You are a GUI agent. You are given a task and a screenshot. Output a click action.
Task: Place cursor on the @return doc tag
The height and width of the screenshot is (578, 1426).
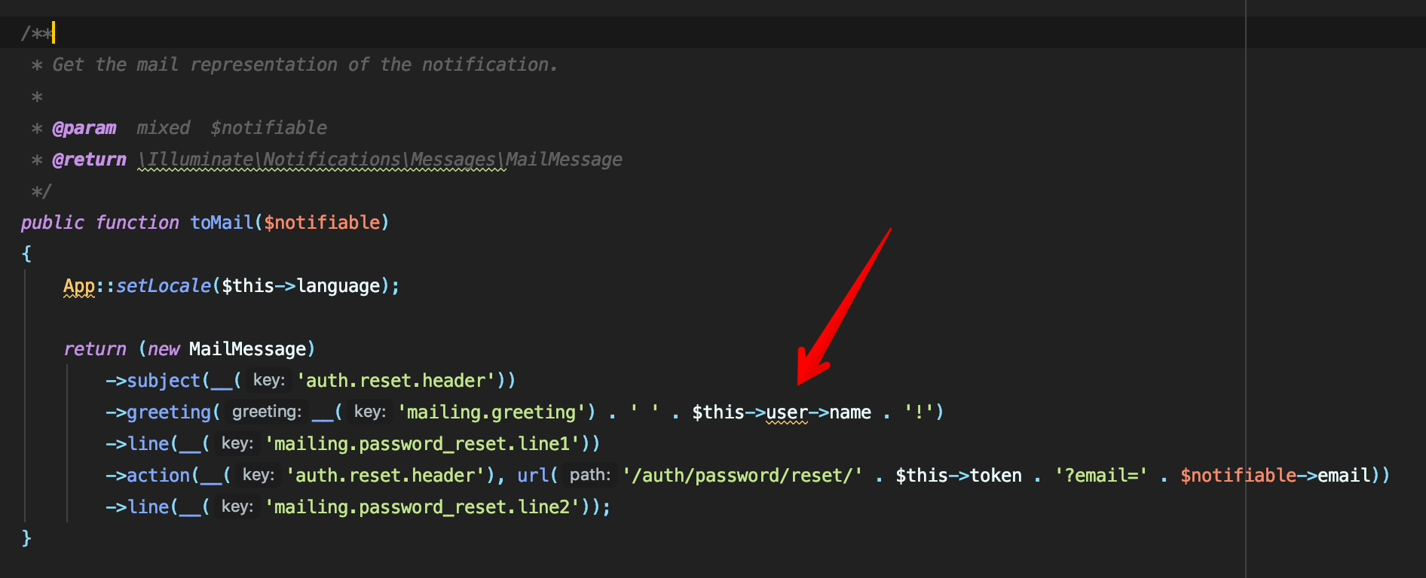(x=89, y=160)
